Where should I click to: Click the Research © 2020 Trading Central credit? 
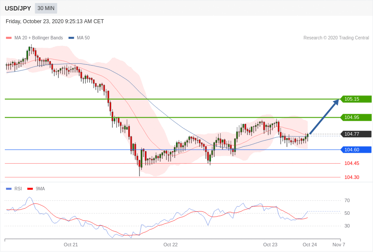[x=336, y=38]
